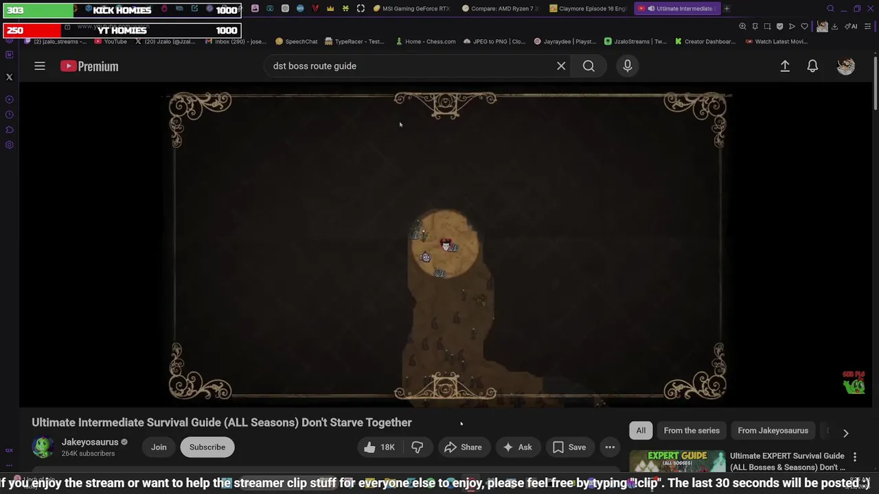Open the YouTube guide hamburger menu
879x494 pixels.
(x=40, y=66)
